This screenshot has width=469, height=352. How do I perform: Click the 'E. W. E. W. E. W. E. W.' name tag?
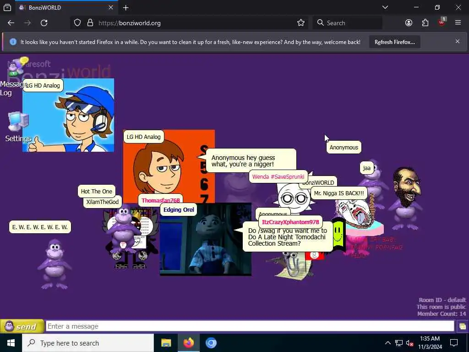[x=40, y=227]
